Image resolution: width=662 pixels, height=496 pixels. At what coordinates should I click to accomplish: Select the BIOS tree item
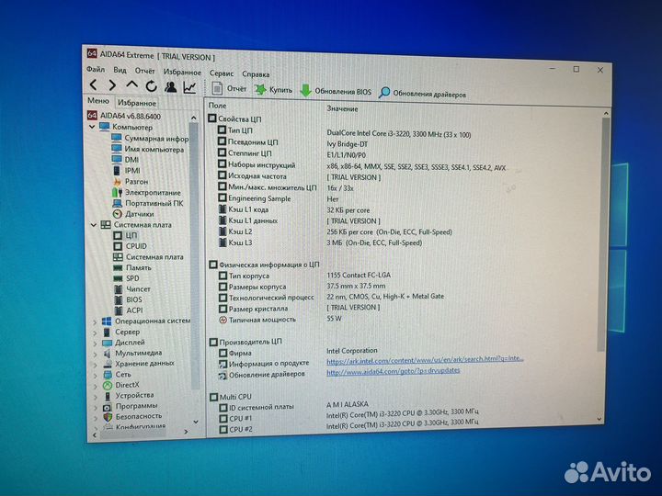[x=129, y=299]
